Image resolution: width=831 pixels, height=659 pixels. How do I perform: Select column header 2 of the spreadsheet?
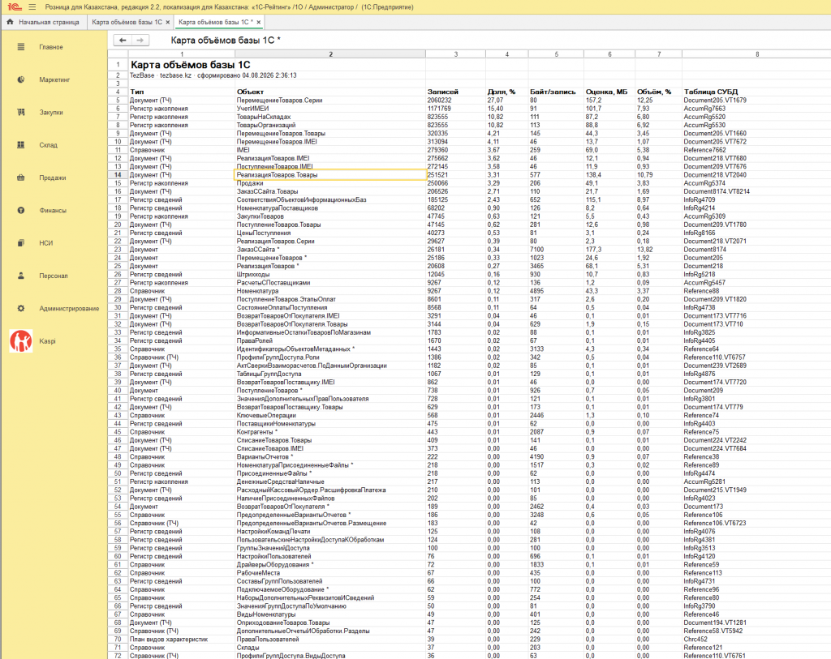330,54
